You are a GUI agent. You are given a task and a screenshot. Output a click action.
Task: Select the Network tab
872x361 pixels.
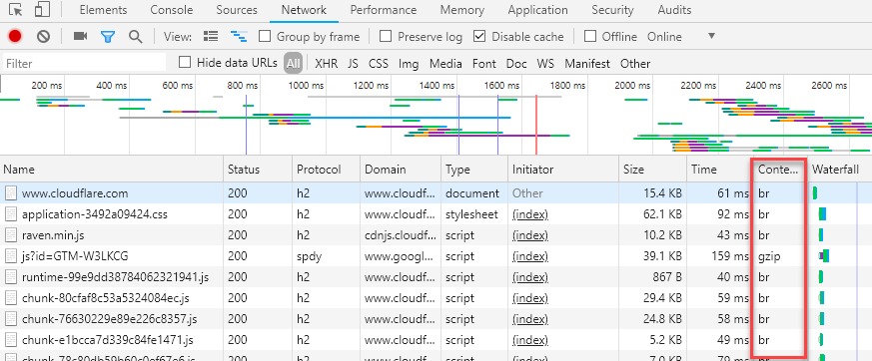point(304,10)
